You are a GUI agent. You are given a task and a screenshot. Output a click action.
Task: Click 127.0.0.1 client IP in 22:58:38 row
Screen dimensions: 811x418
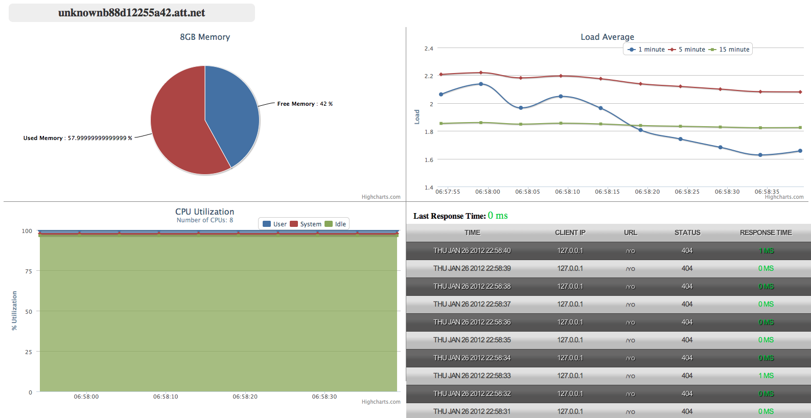pyautogui.click(x=570, y=286)
